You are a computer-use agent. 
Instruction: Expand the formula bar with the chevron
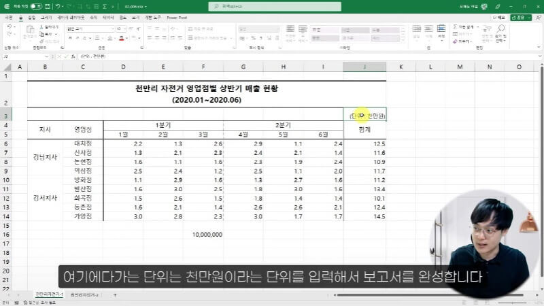click(539, 56)
